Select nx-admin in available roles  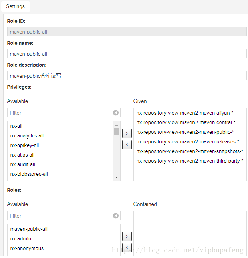coord(64,239)
